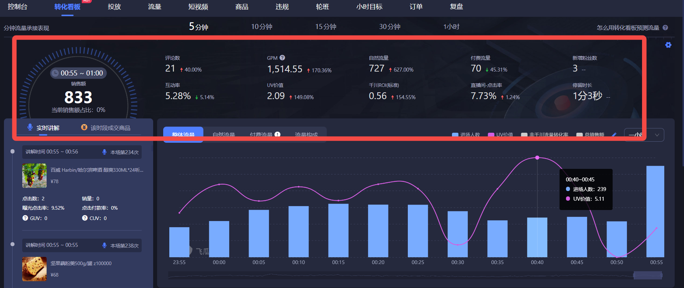This screenshot has width=684, height=288.
Task: Click the question mark beside GUV
Action: (x=25, y=218)
